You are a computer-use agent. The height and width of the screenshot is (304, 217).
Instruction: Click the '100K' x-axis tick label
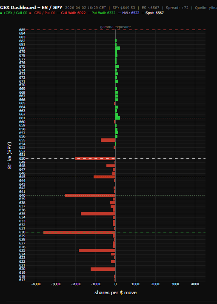point(135,284)
